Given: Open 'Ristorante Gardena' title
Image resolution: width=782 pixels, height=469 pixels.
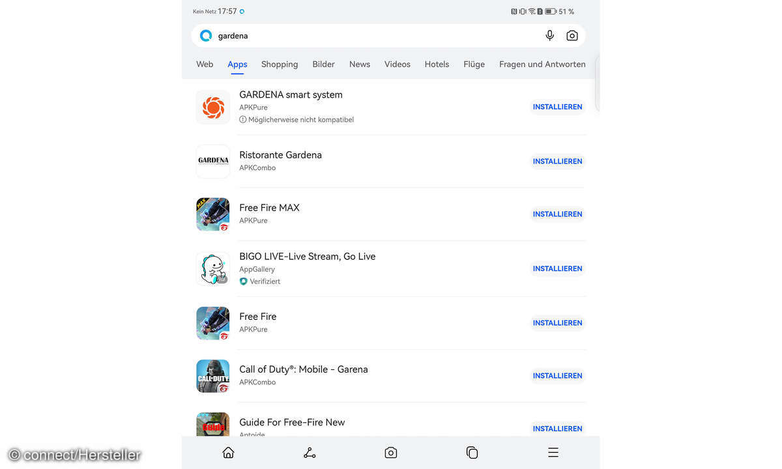Looking at the screenshot, I should click(x=280, y=155).
